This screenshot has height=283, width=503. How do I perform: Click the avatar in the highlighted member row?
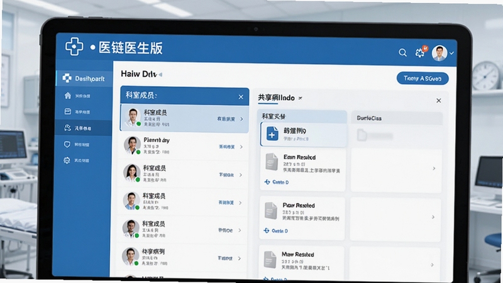point(133,118)
